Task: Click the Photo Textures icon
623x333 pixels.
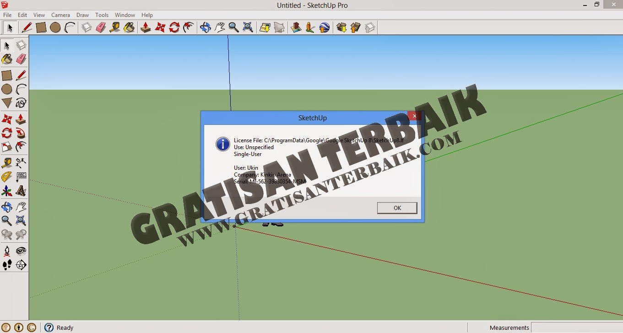Action: [x=310, y=28]
